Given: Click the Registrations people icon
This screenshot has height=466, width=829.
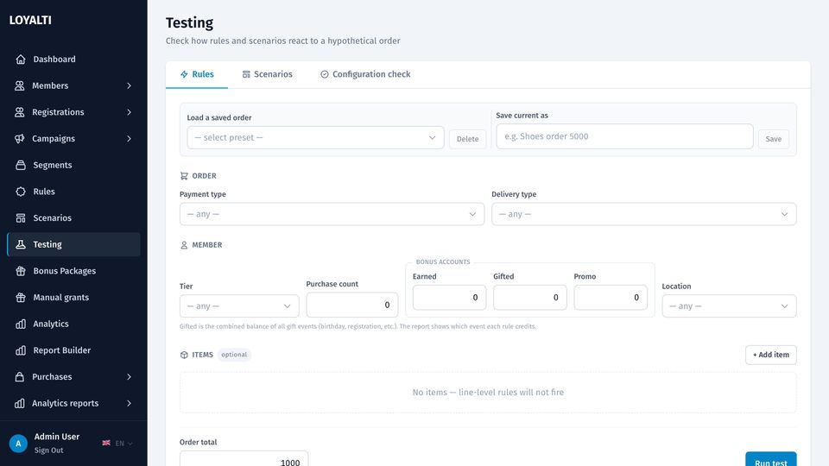Looking at the screenshot, I should pos(20,112).
